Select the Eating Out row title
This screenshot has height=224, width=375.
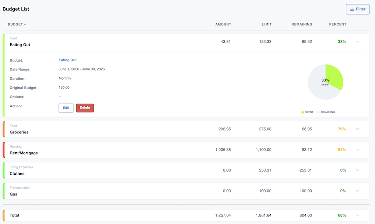pyautogui.click(x=20, y=45)
